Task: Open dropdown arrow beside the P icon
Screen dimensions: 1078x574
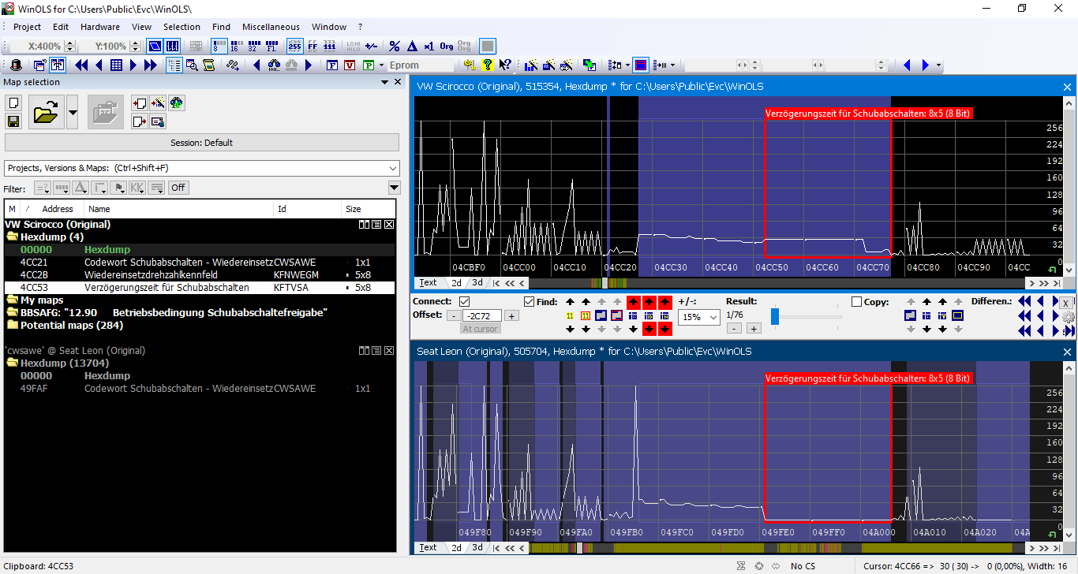Action: [381, 65]
